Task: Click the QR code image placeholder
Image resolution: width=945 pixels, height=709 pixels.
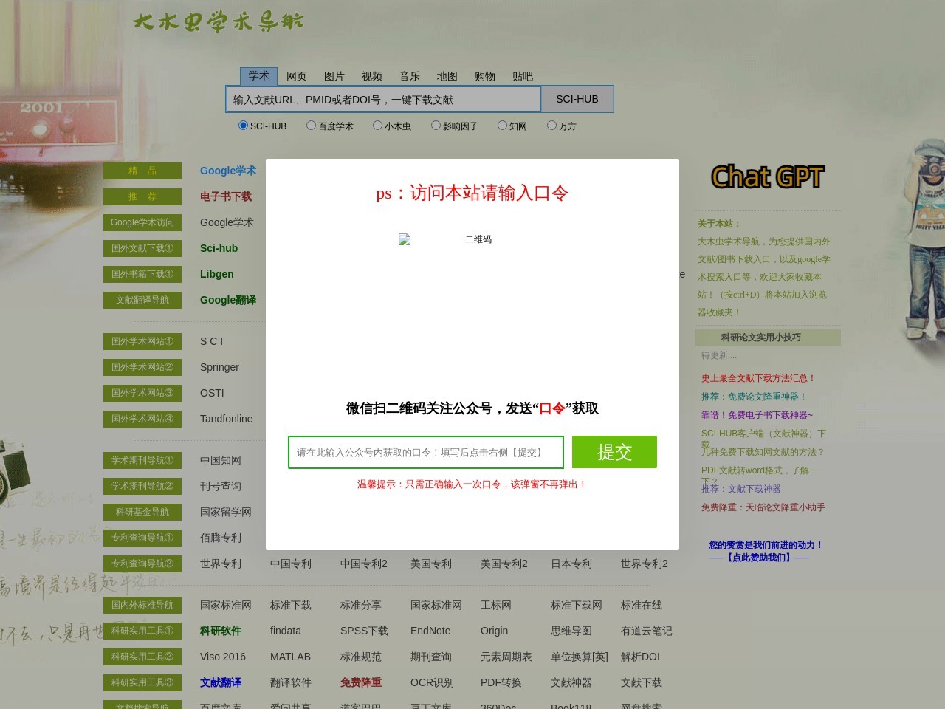Action: pyautogui.click(x=445, y=239)
